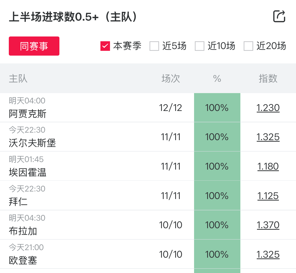Sort by the % column header
This screenshot has height=273, width=296.
[217, 79]
